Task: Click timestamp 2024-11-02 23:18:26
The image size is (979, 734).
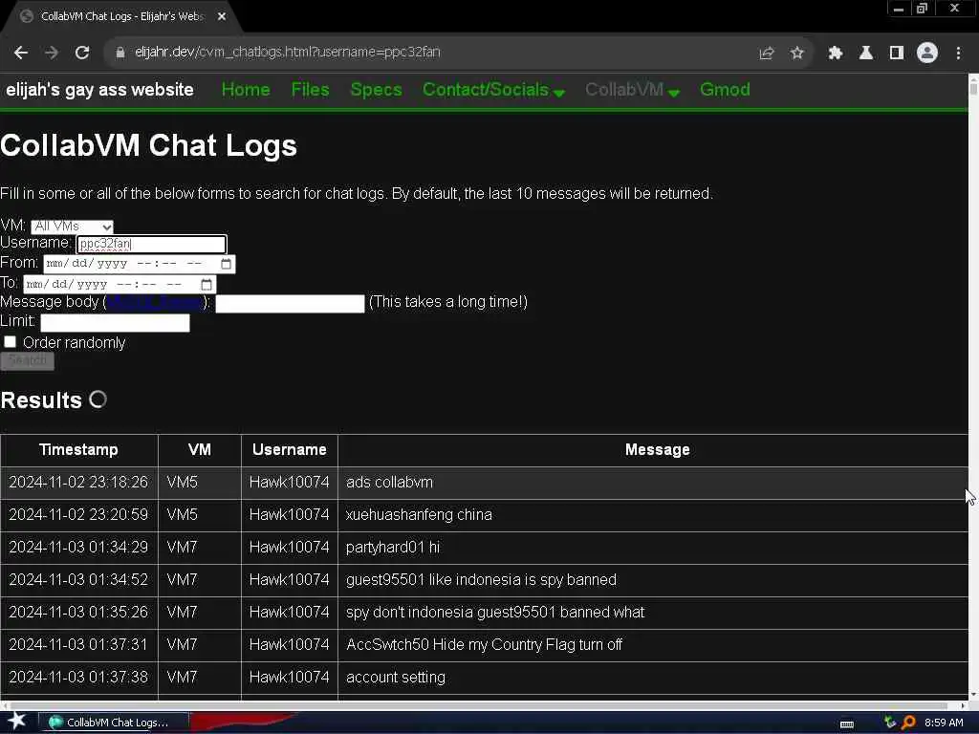Action: (78, 483)
